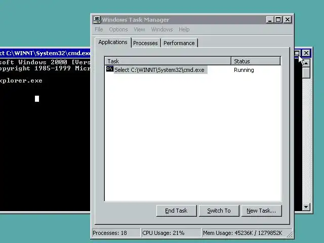Click the cmd window scrollbar up arrow

[x=306, y=63]
